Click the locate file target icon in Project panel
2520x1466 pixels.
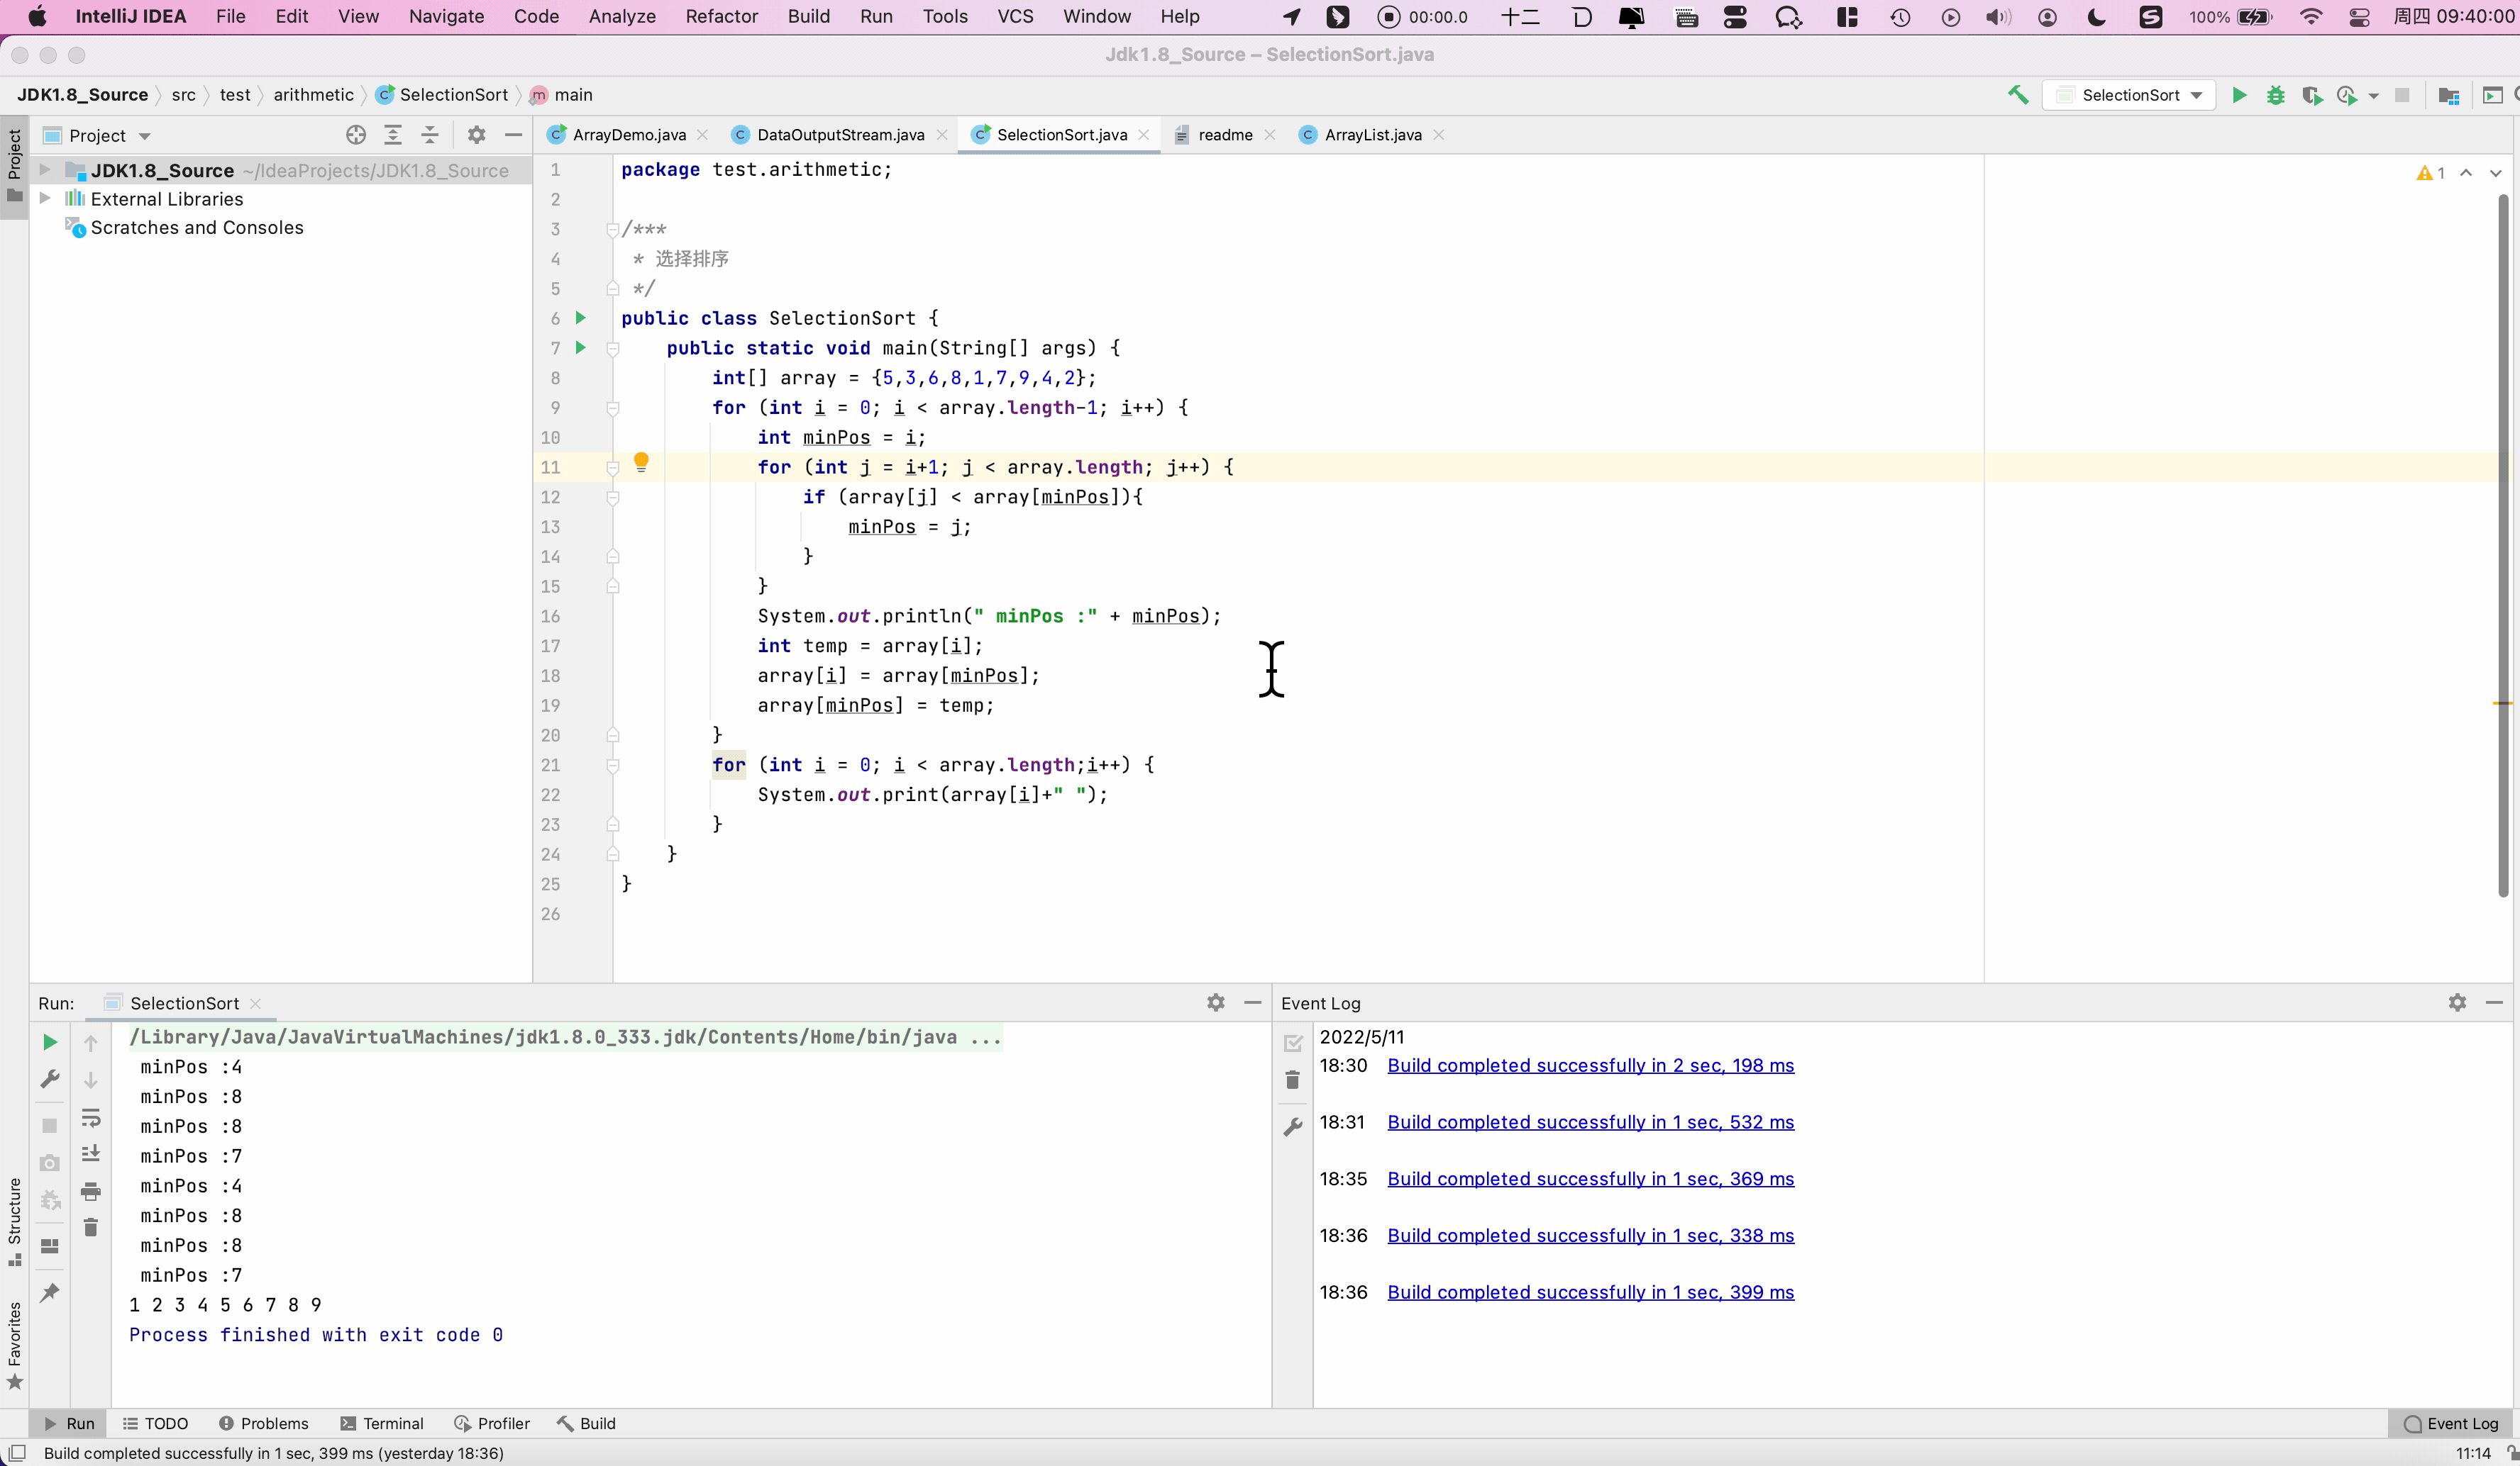pyautogui.click(x=355, y=135)
